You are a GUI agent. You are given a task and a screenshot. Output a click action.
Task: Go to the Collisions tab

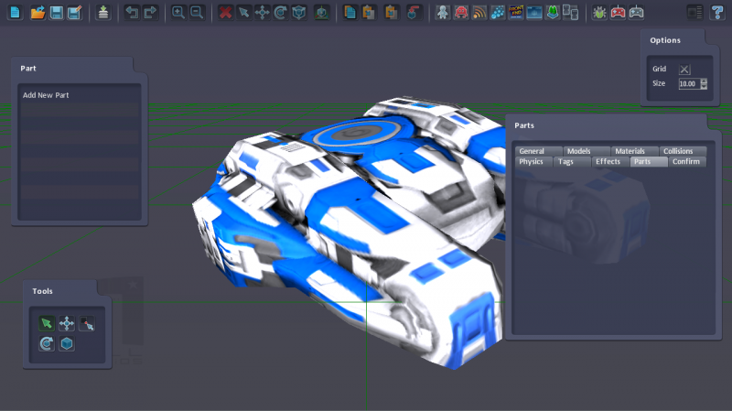tap(678, 151)
